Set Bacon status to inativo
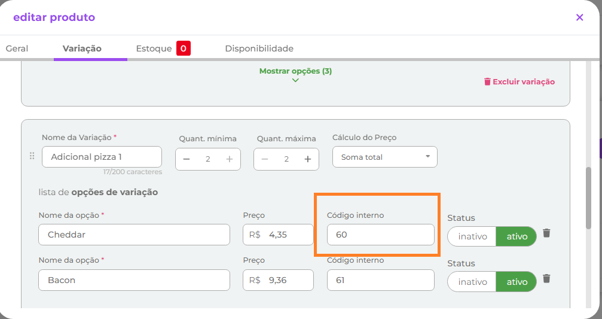The image size is (602, 319). [472, 282]
